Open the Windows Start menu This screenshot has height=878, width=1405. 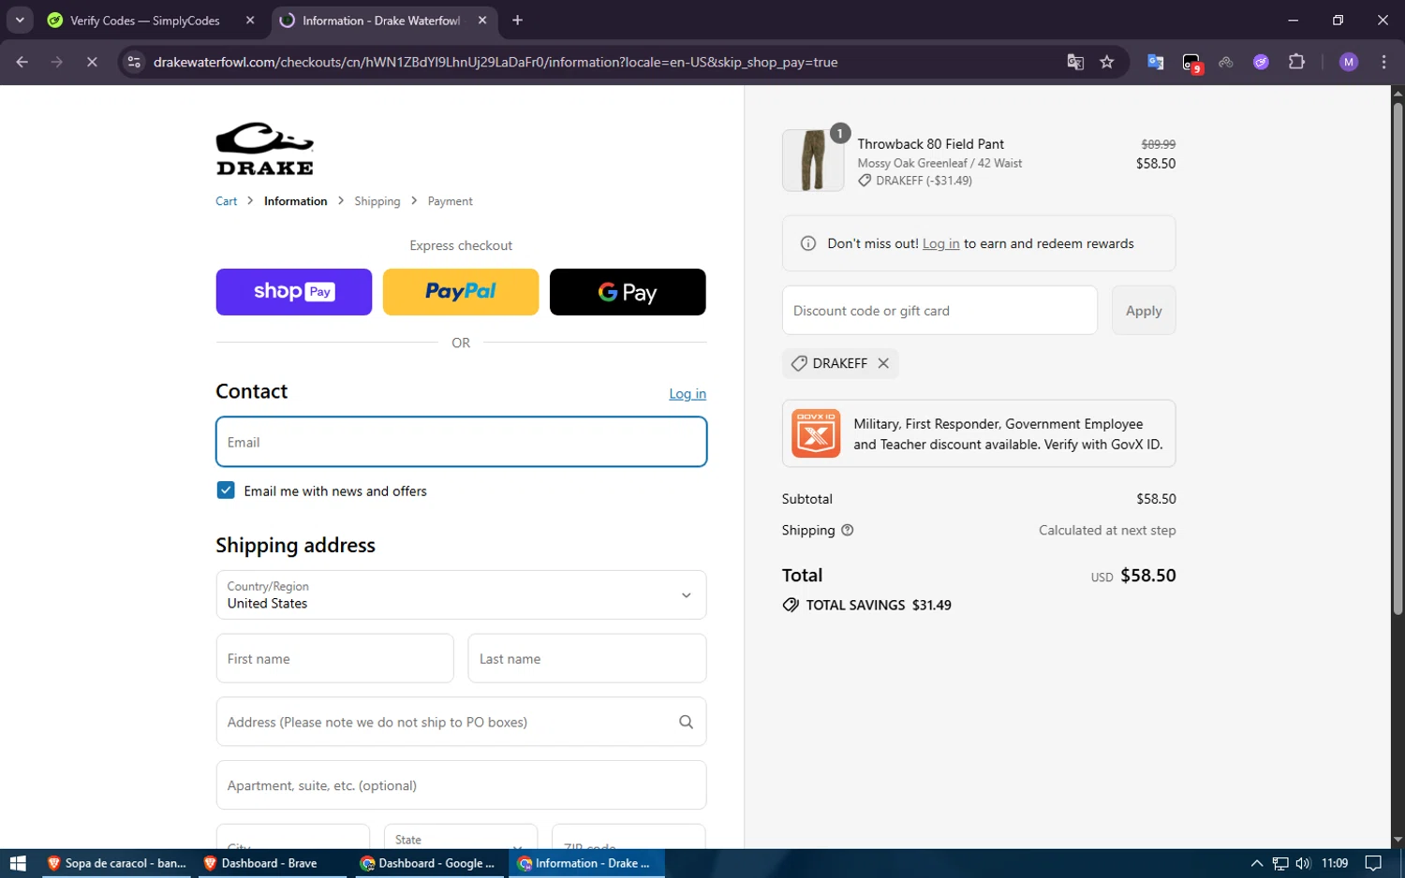pyautogui.click(x=18, y=863)
